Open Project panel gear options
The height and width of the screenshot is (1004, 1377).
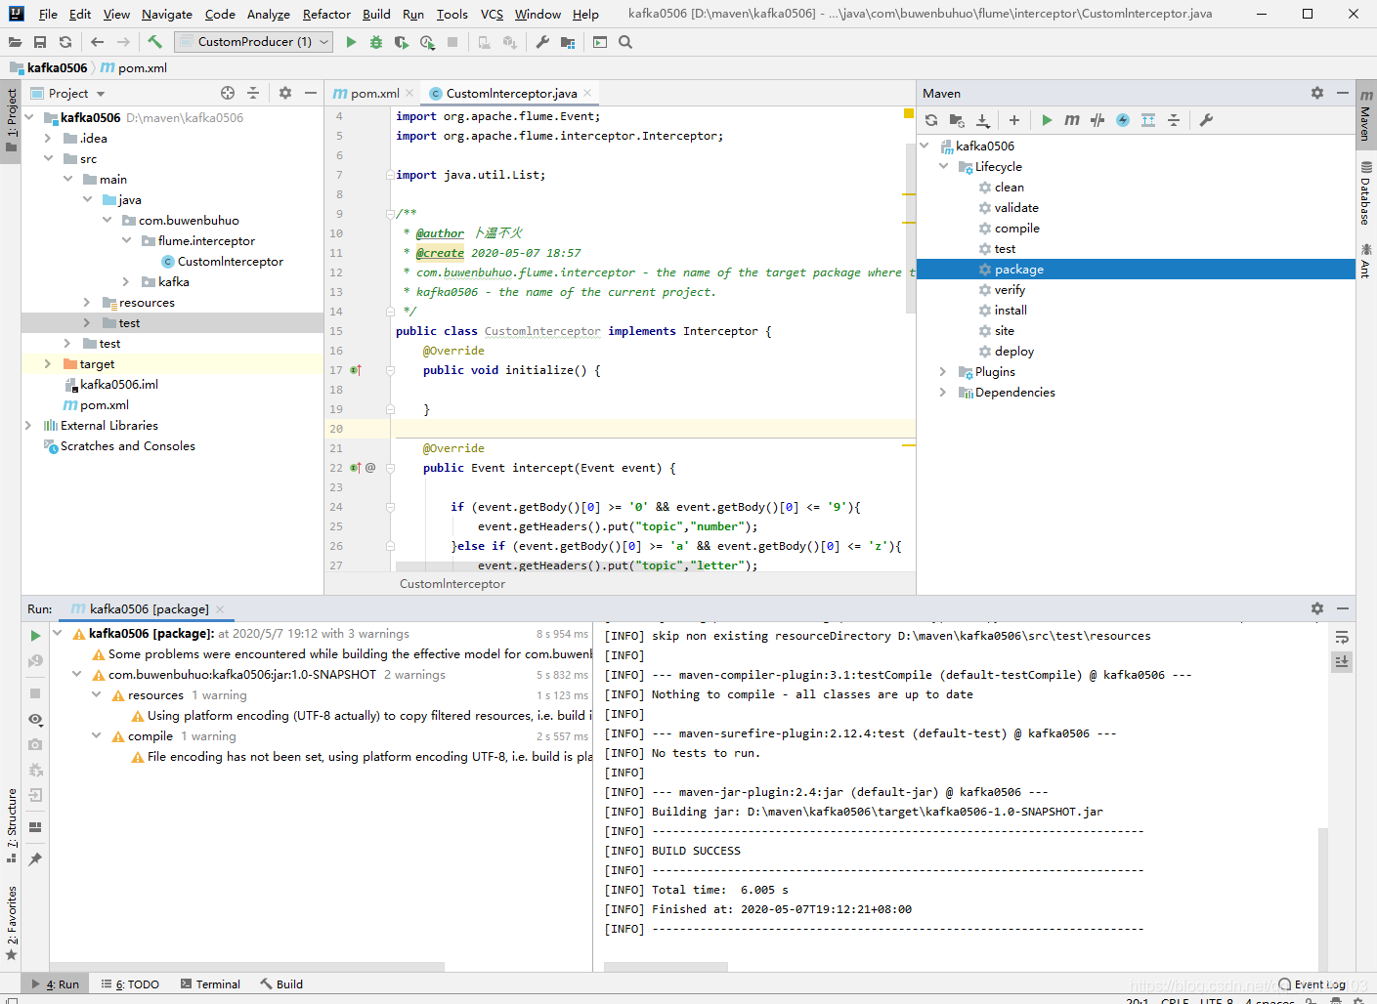pyautogui.click(x=285, y=93)
